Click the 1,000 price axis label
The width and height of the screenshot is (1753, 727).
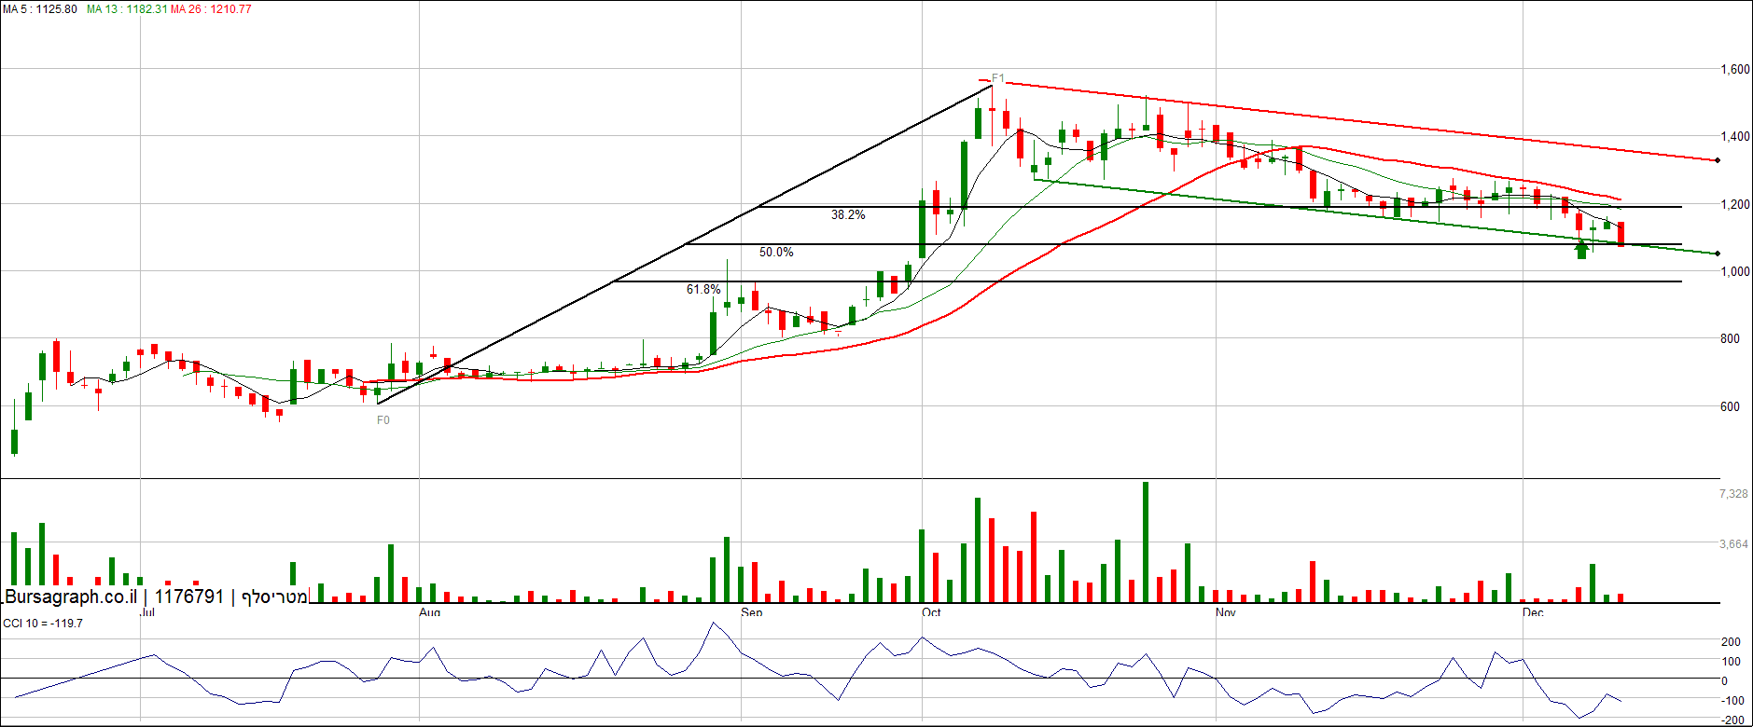coord(1735,271)
